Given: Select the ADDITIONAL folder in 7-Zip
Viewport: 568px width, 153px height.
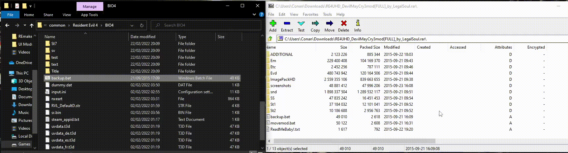Looking at the screenshot, I should (282, 55).
